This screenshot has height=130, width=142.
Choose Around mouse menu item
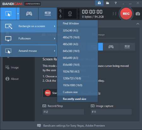[28, 51]
